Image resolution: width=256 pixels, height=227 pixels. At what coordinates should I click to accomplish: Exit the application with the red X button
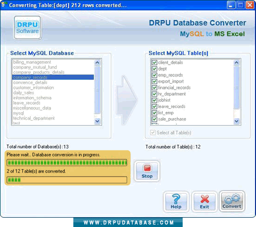pos(205,202)
